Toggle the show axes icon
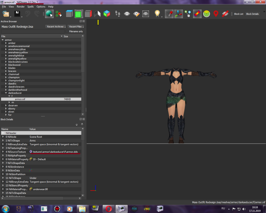 point(178,14)
